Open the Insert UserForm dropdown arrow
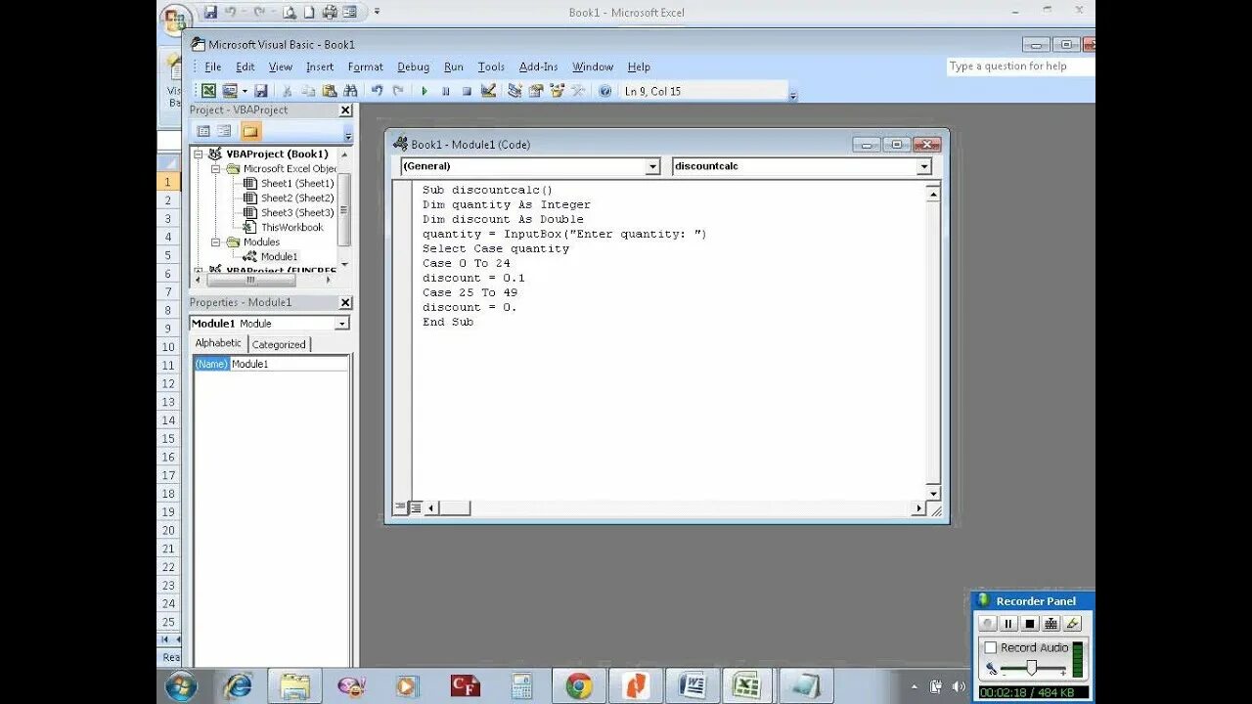Viewport: 1252px width, 704px height. [x=245, y=91]
